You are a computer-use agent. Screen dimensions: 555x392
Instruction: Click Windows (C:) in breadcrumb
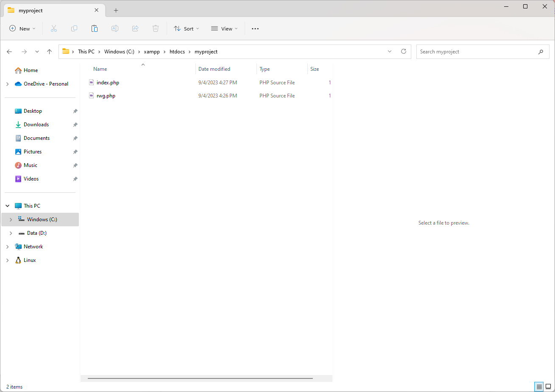(119, 52)
